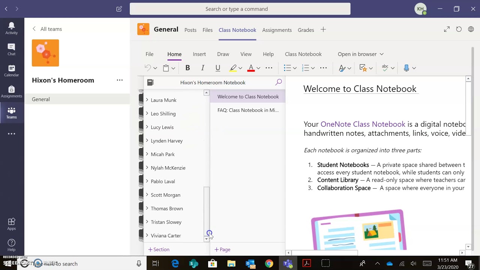
Task: Open highlight color dropdown arrow
Action: [240, 68]
